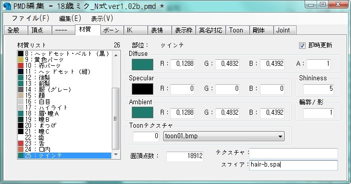Toggle the 即時更新 checkbox
This screenshot has width=351, height=184.
click(x=302, y=45)
